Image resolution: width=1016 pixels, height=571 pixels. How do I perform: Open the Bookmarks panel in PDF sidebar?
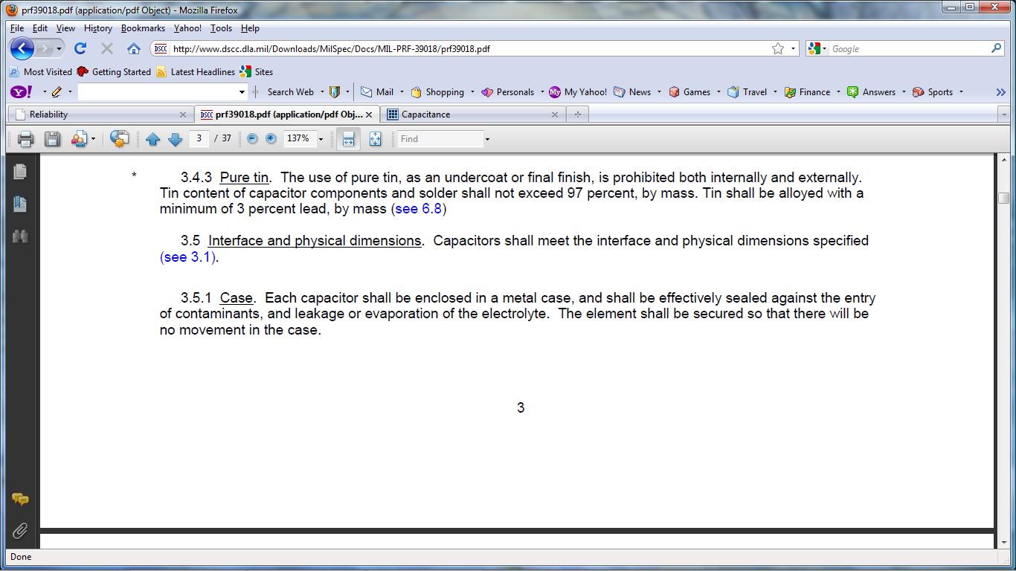coord(20,204)
